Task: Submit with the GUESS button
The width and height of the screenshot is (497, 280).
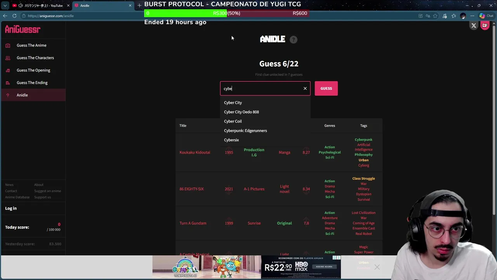Action: tap(326, 88)
